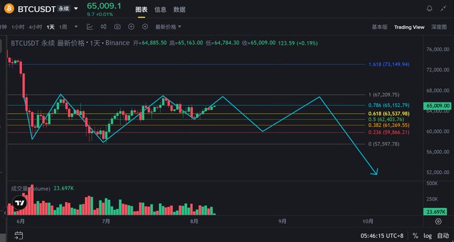The width and height of the screenshot is (454, 242).
Task: Switch to Trading View chart mode
Action: coord(409,27)
